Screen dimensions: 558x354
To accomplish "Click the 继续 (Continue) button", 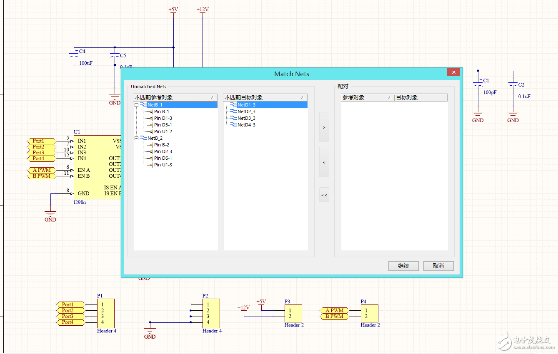I will click(403, 266).
